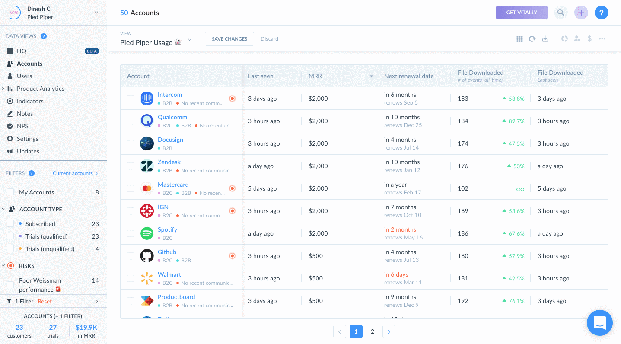Select the Intercom row checkbox
The width and height of the screenshot is (621, 344).
pyautogui.click(x=131, y=99)
